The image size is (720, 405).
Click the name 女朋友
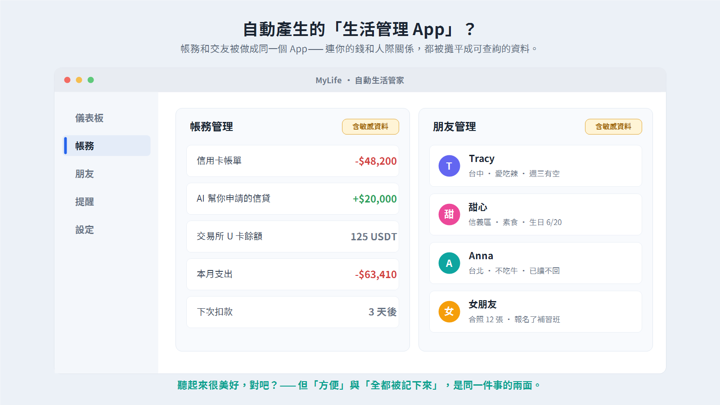pyautogui.click(x=482, y=305)
